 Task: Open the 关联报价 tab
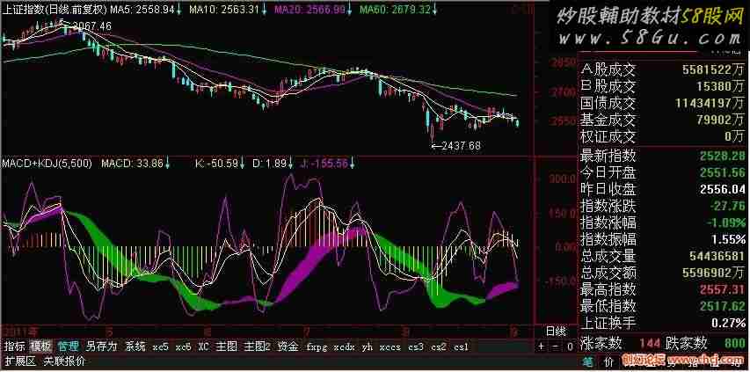64,361
